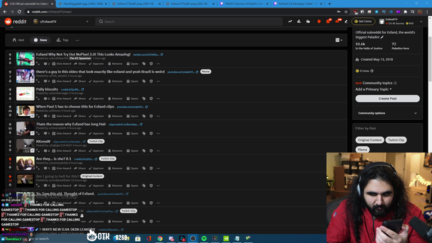432x243 pixels.
Task: Give Award to Brazil is weird post
Action: (x=61, y=81)
